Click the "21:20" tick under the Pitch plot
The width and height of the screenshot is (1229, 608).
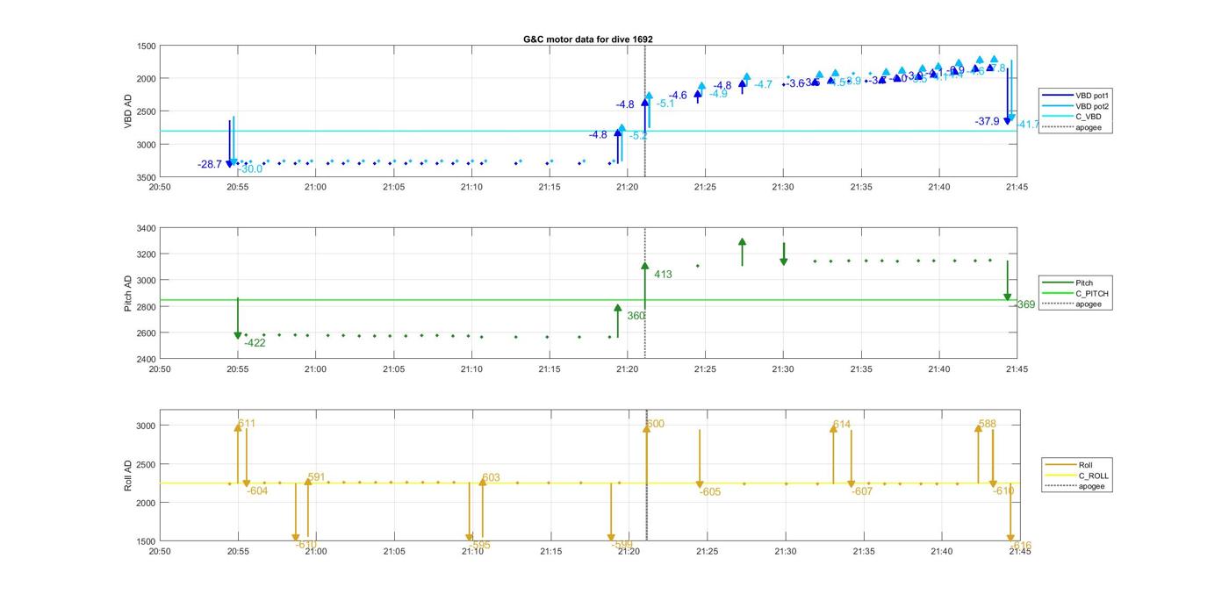coord(628,369)
